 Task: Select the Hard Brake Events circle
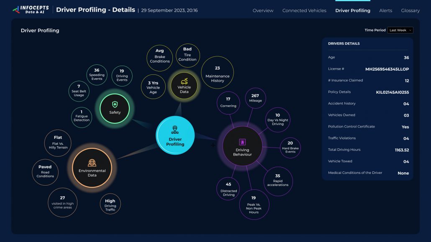click(290, 148)
